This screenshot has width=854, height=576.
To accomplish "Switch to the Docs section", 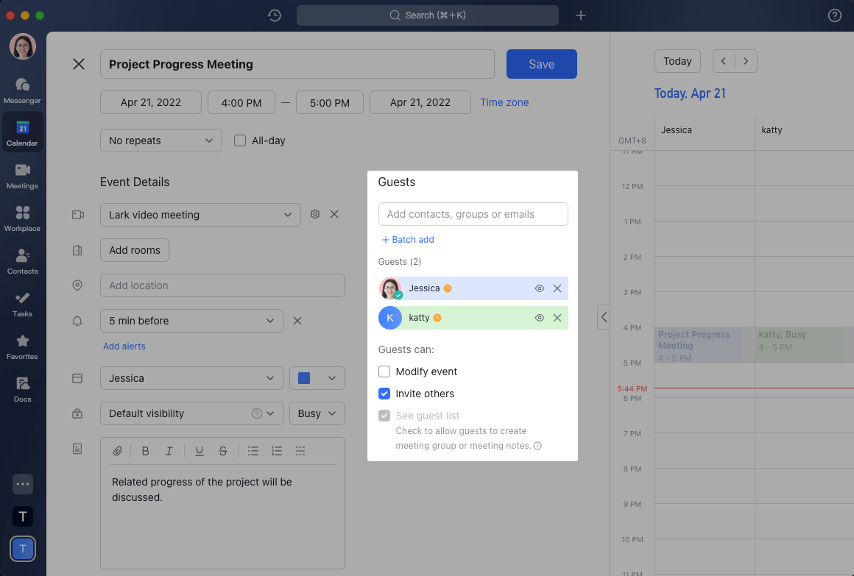I will click(x=22, y=388).
